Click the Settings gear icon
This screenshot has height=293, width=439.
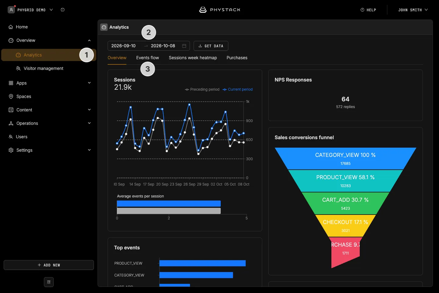11,150
